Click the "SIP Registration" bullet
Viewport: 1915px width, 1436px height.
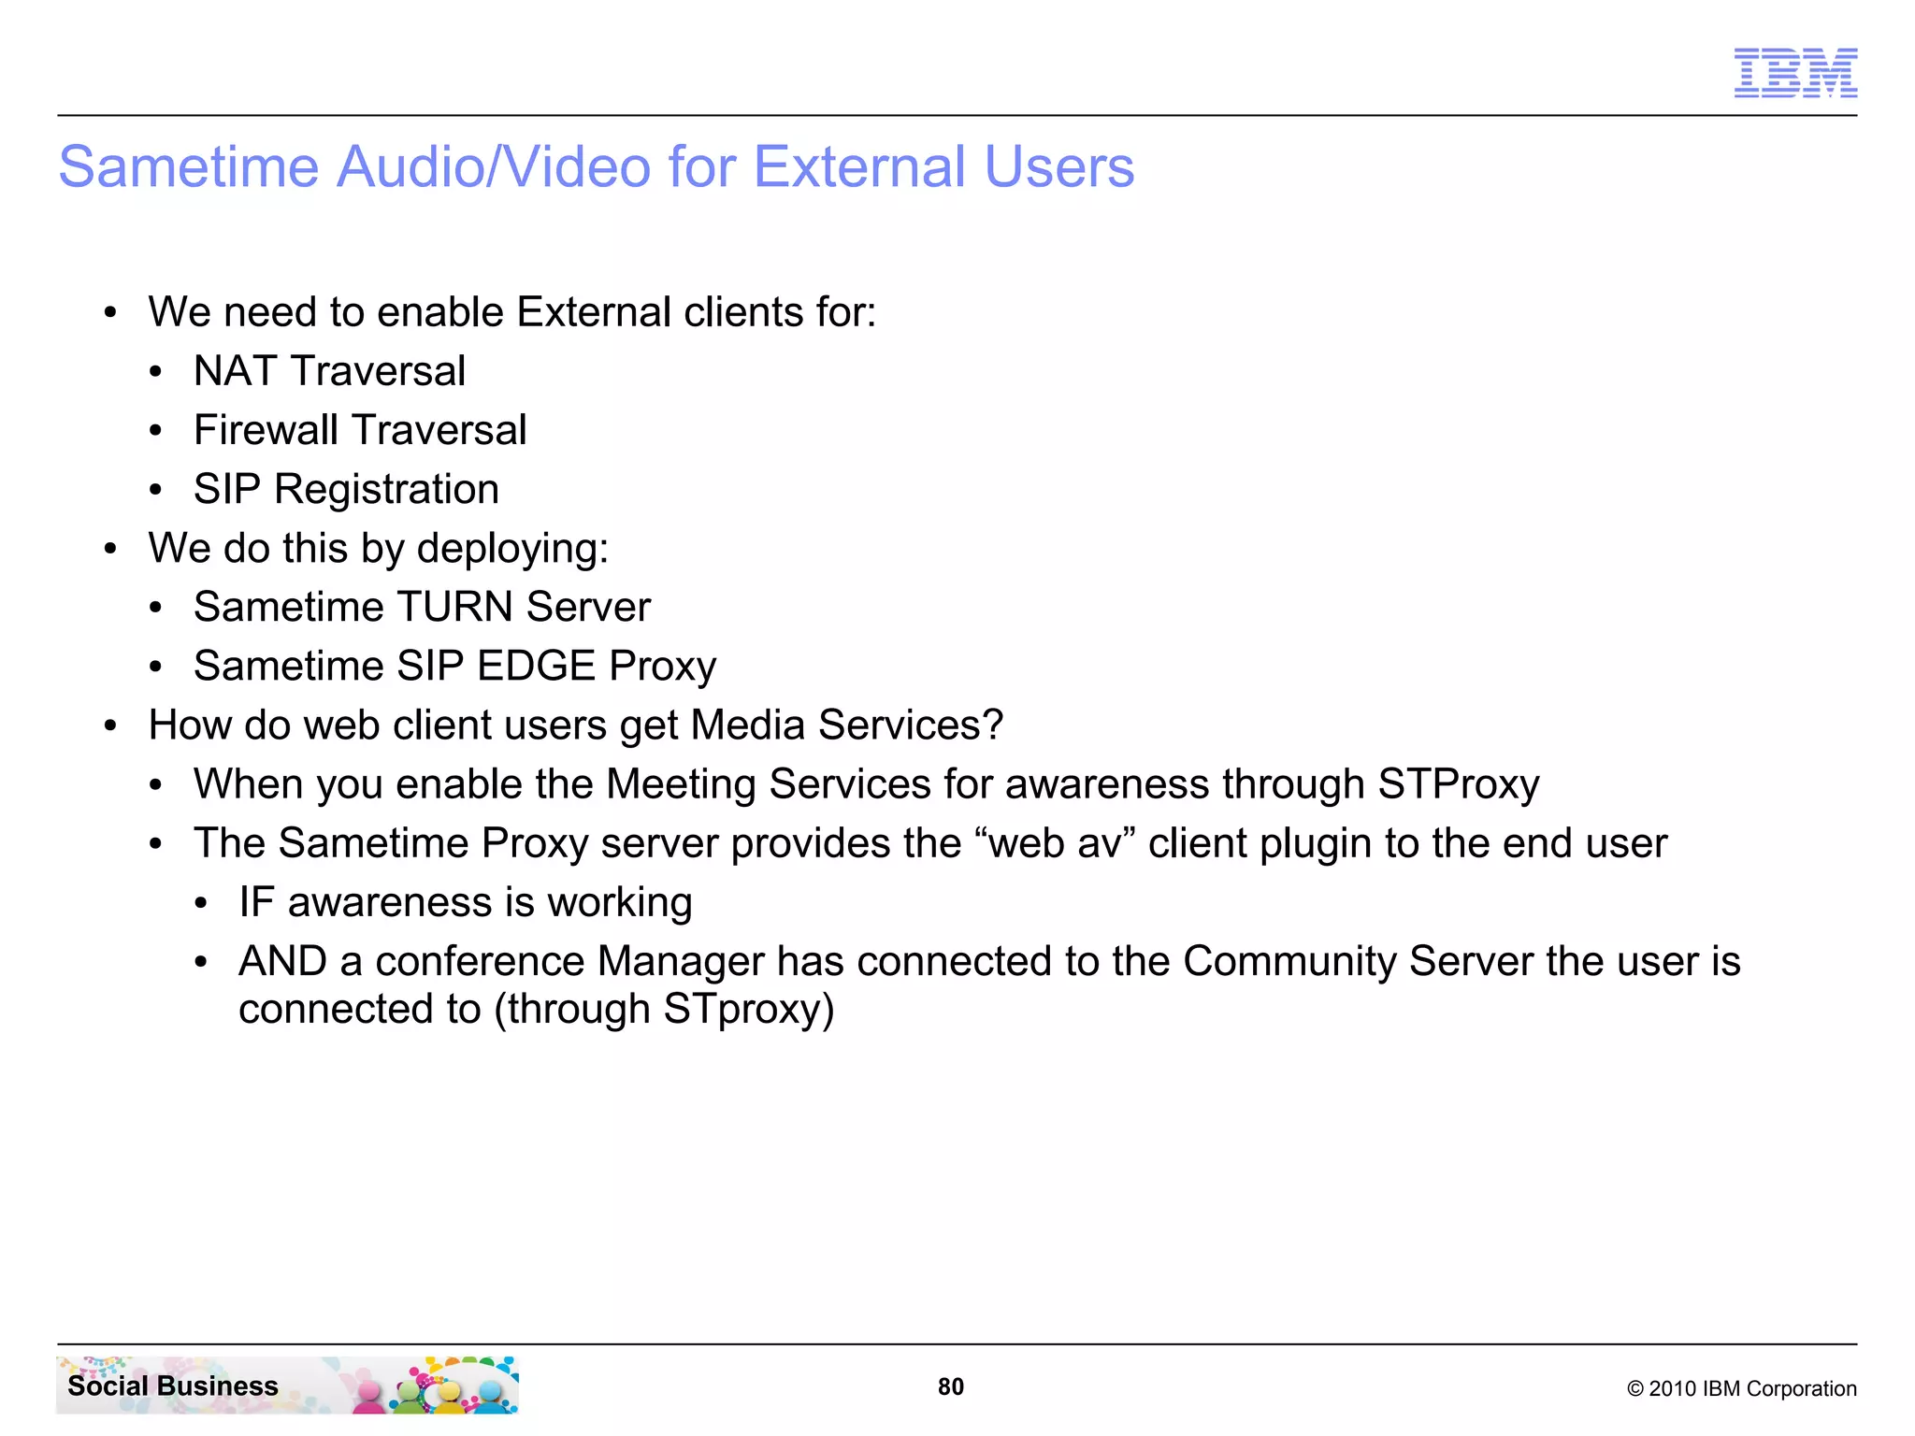click(346, 489)
